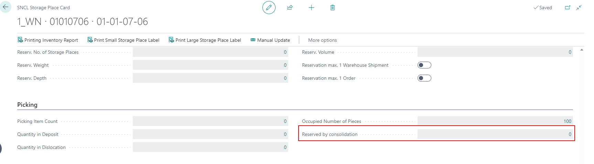Select Print Small Storage Place Label
The width and height of the screenshot is (594, 164).
click(123, 40)
